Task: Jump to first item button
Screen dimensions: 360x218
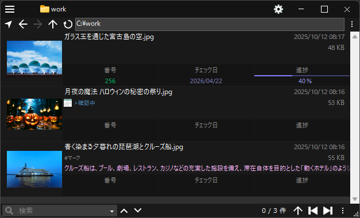Action: 313,211
